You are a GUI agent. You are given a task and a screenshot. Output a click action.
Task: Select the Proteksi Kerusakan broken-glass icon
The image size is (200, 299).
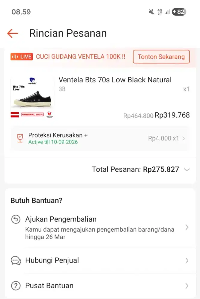coord(19,138)
